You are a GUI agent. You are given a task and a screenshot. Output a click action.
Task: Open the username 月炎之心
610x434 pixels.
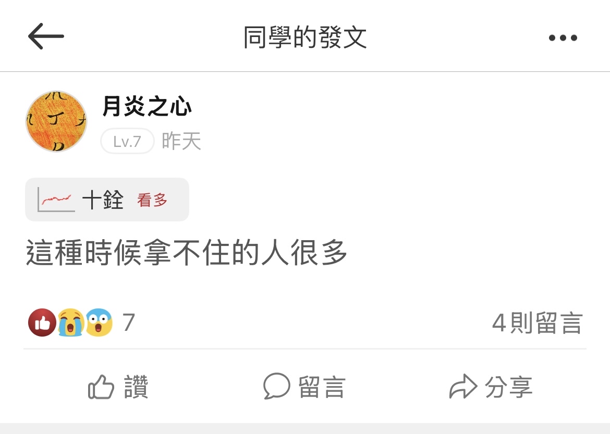[147, 106]
